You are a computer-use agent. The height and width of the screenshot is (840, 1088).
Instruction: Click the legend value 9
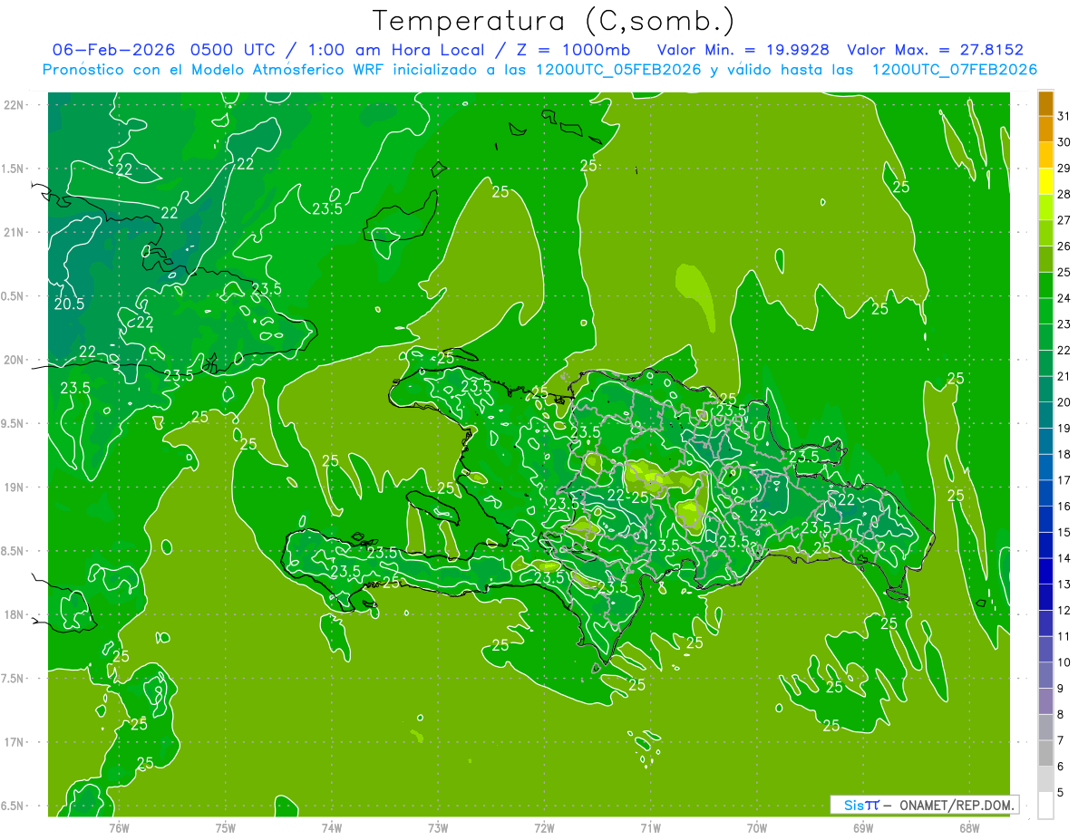tap(1061, 689)
